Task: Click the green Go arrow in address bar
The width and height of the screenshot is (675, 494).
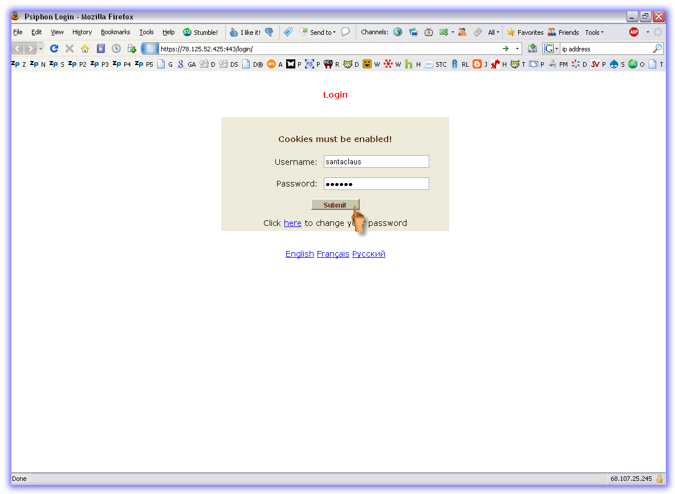Action: pyautogui.click(x=506, y=48)
